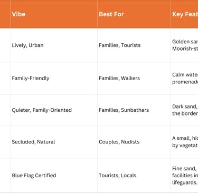Image resolution: width=198 pixels, height=193 pixels.
Task: Click the Families, Walkers cell
Action: (x=134, y=78)
